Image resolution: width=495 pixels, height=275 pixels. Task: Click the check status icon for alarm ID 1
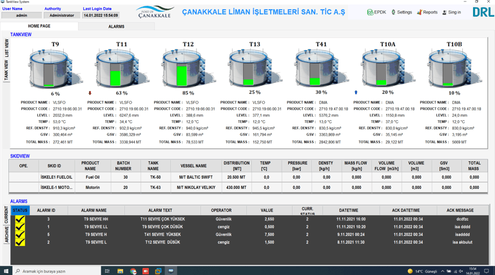[20, 227]
